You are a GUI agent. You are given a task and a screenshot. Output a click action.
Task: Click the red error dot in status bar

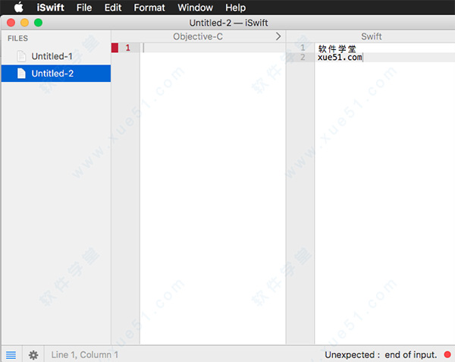click(447, 354)
